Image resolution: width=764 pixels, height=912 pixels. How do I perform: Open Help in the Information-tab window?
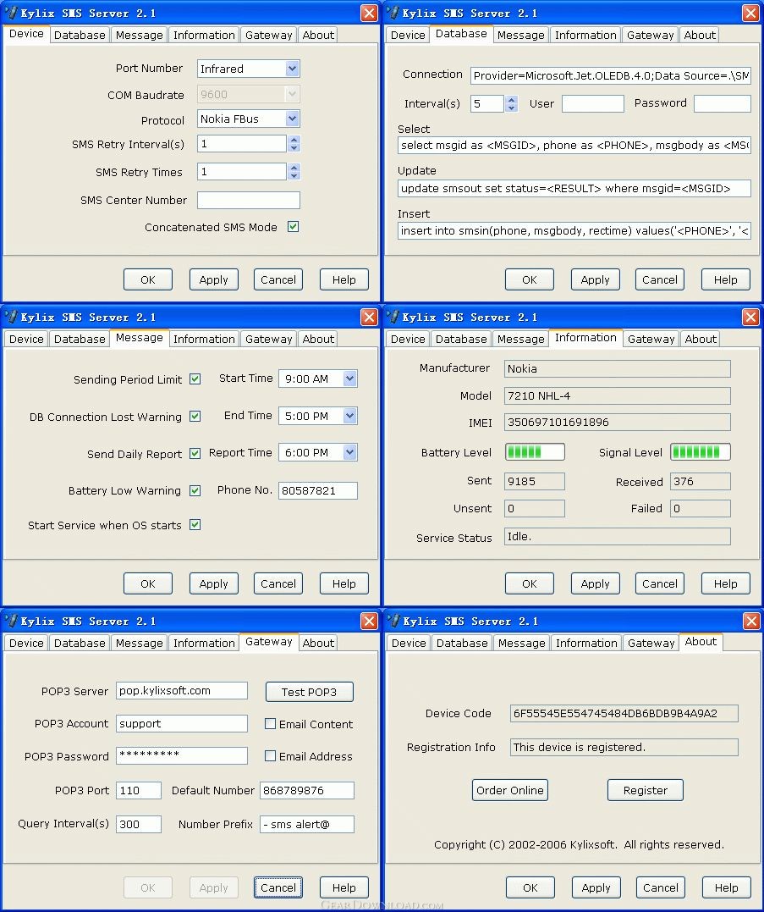click(726, 584)
